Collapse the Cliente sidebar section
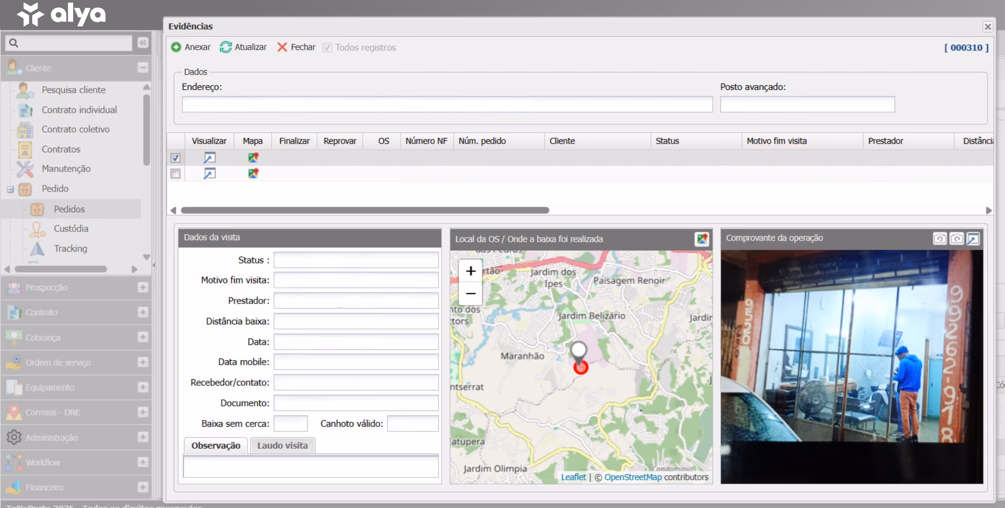 tap(143, 67)
